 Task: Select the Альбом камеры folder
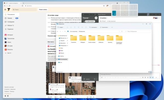92,39
